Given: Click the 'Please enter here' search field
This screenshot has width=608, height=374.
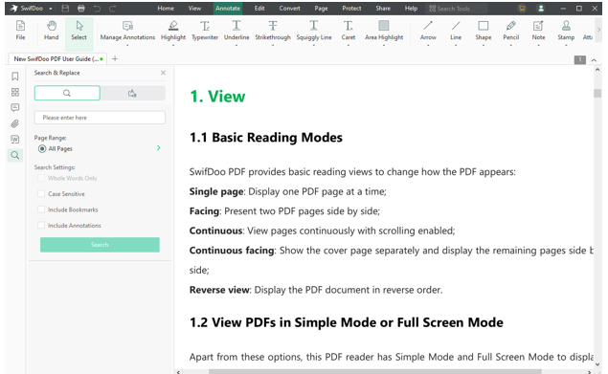Looking at the screenshot, I should (x=100, y=118).
